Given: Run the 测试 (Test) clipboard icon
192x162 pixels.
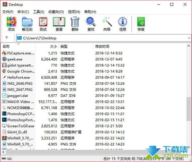Looking at the screenshot, I should [43, 22].
